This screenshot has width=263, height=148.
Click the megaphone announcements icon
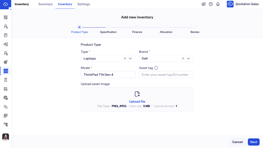pos(203,4)
